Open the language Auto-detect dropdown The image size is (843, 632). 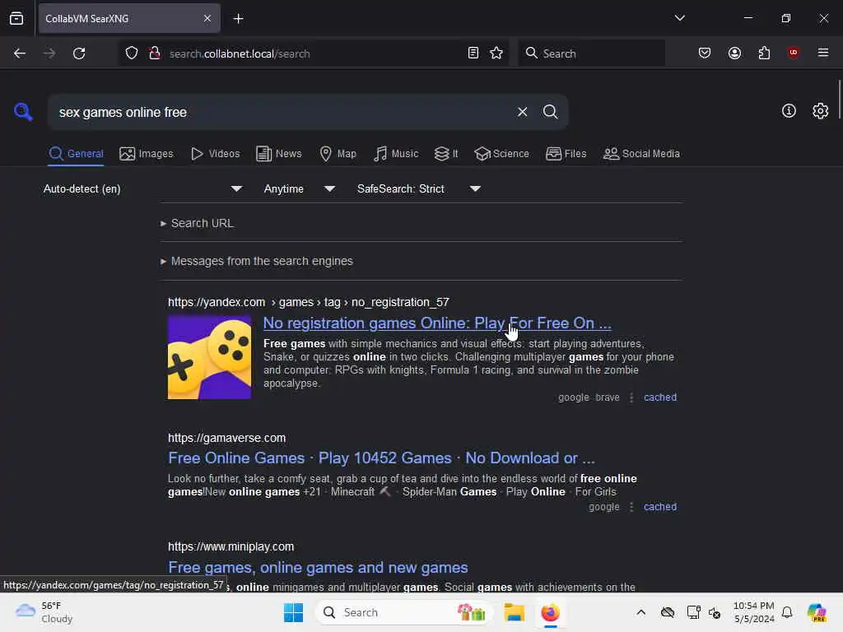(142, 188)
